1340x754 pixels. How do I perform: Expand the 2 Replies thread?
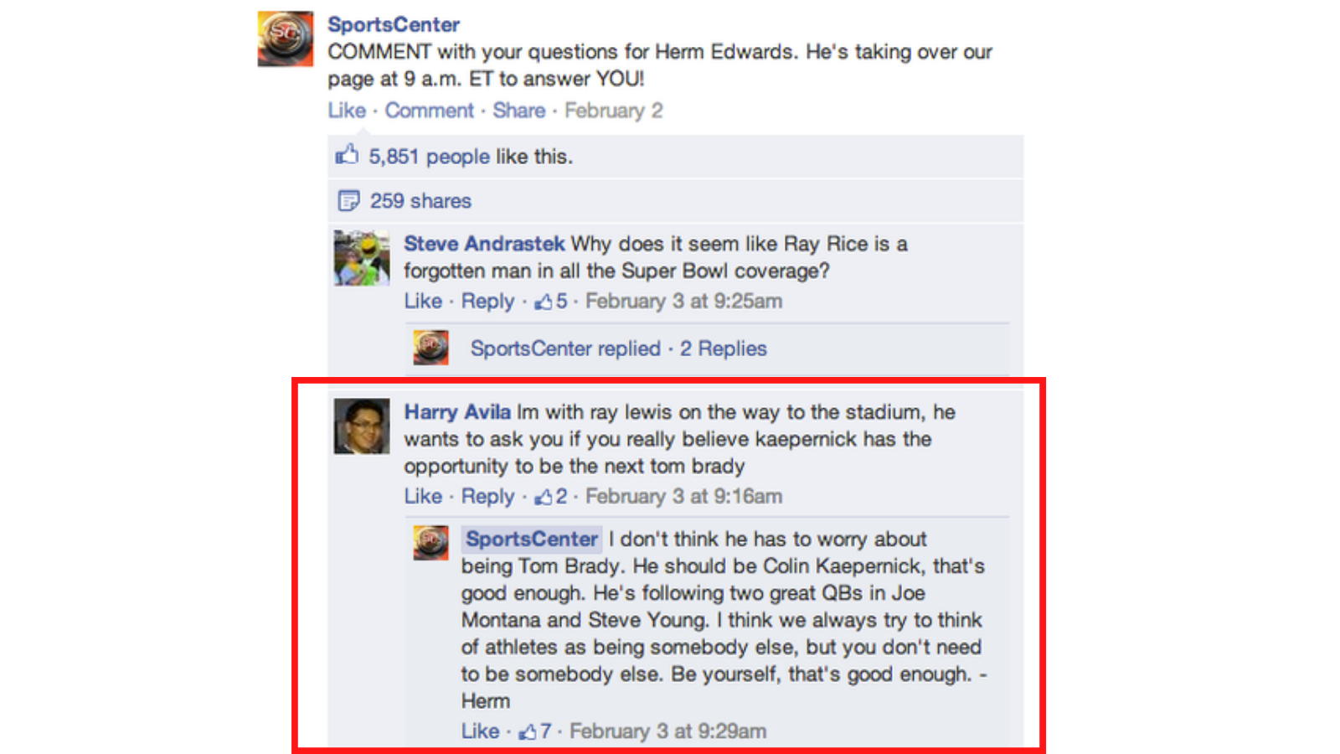724,349
